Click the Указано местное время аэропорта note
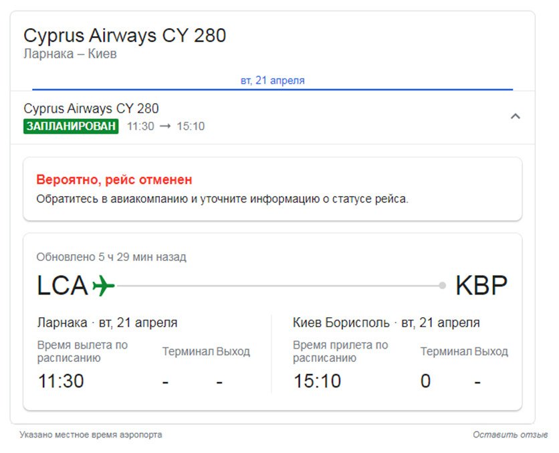559x453 pixels. [x=91, y=435]
